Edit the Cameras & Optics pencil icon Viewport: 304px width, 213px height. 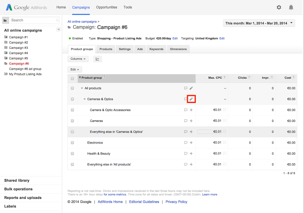coord(191,99)
